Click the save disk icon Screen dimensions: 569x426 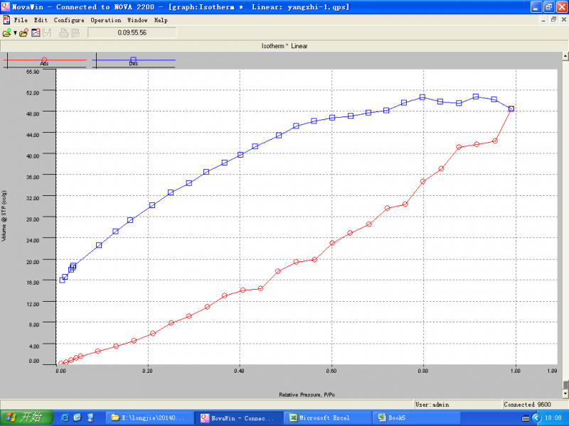pyautogui.click(x=47, y=33)
